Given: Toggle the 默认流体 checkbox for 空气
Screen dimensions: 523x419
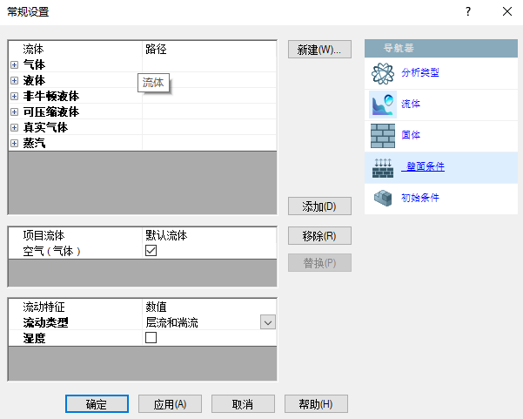Looking at the screenshot, I should [151, 250].
